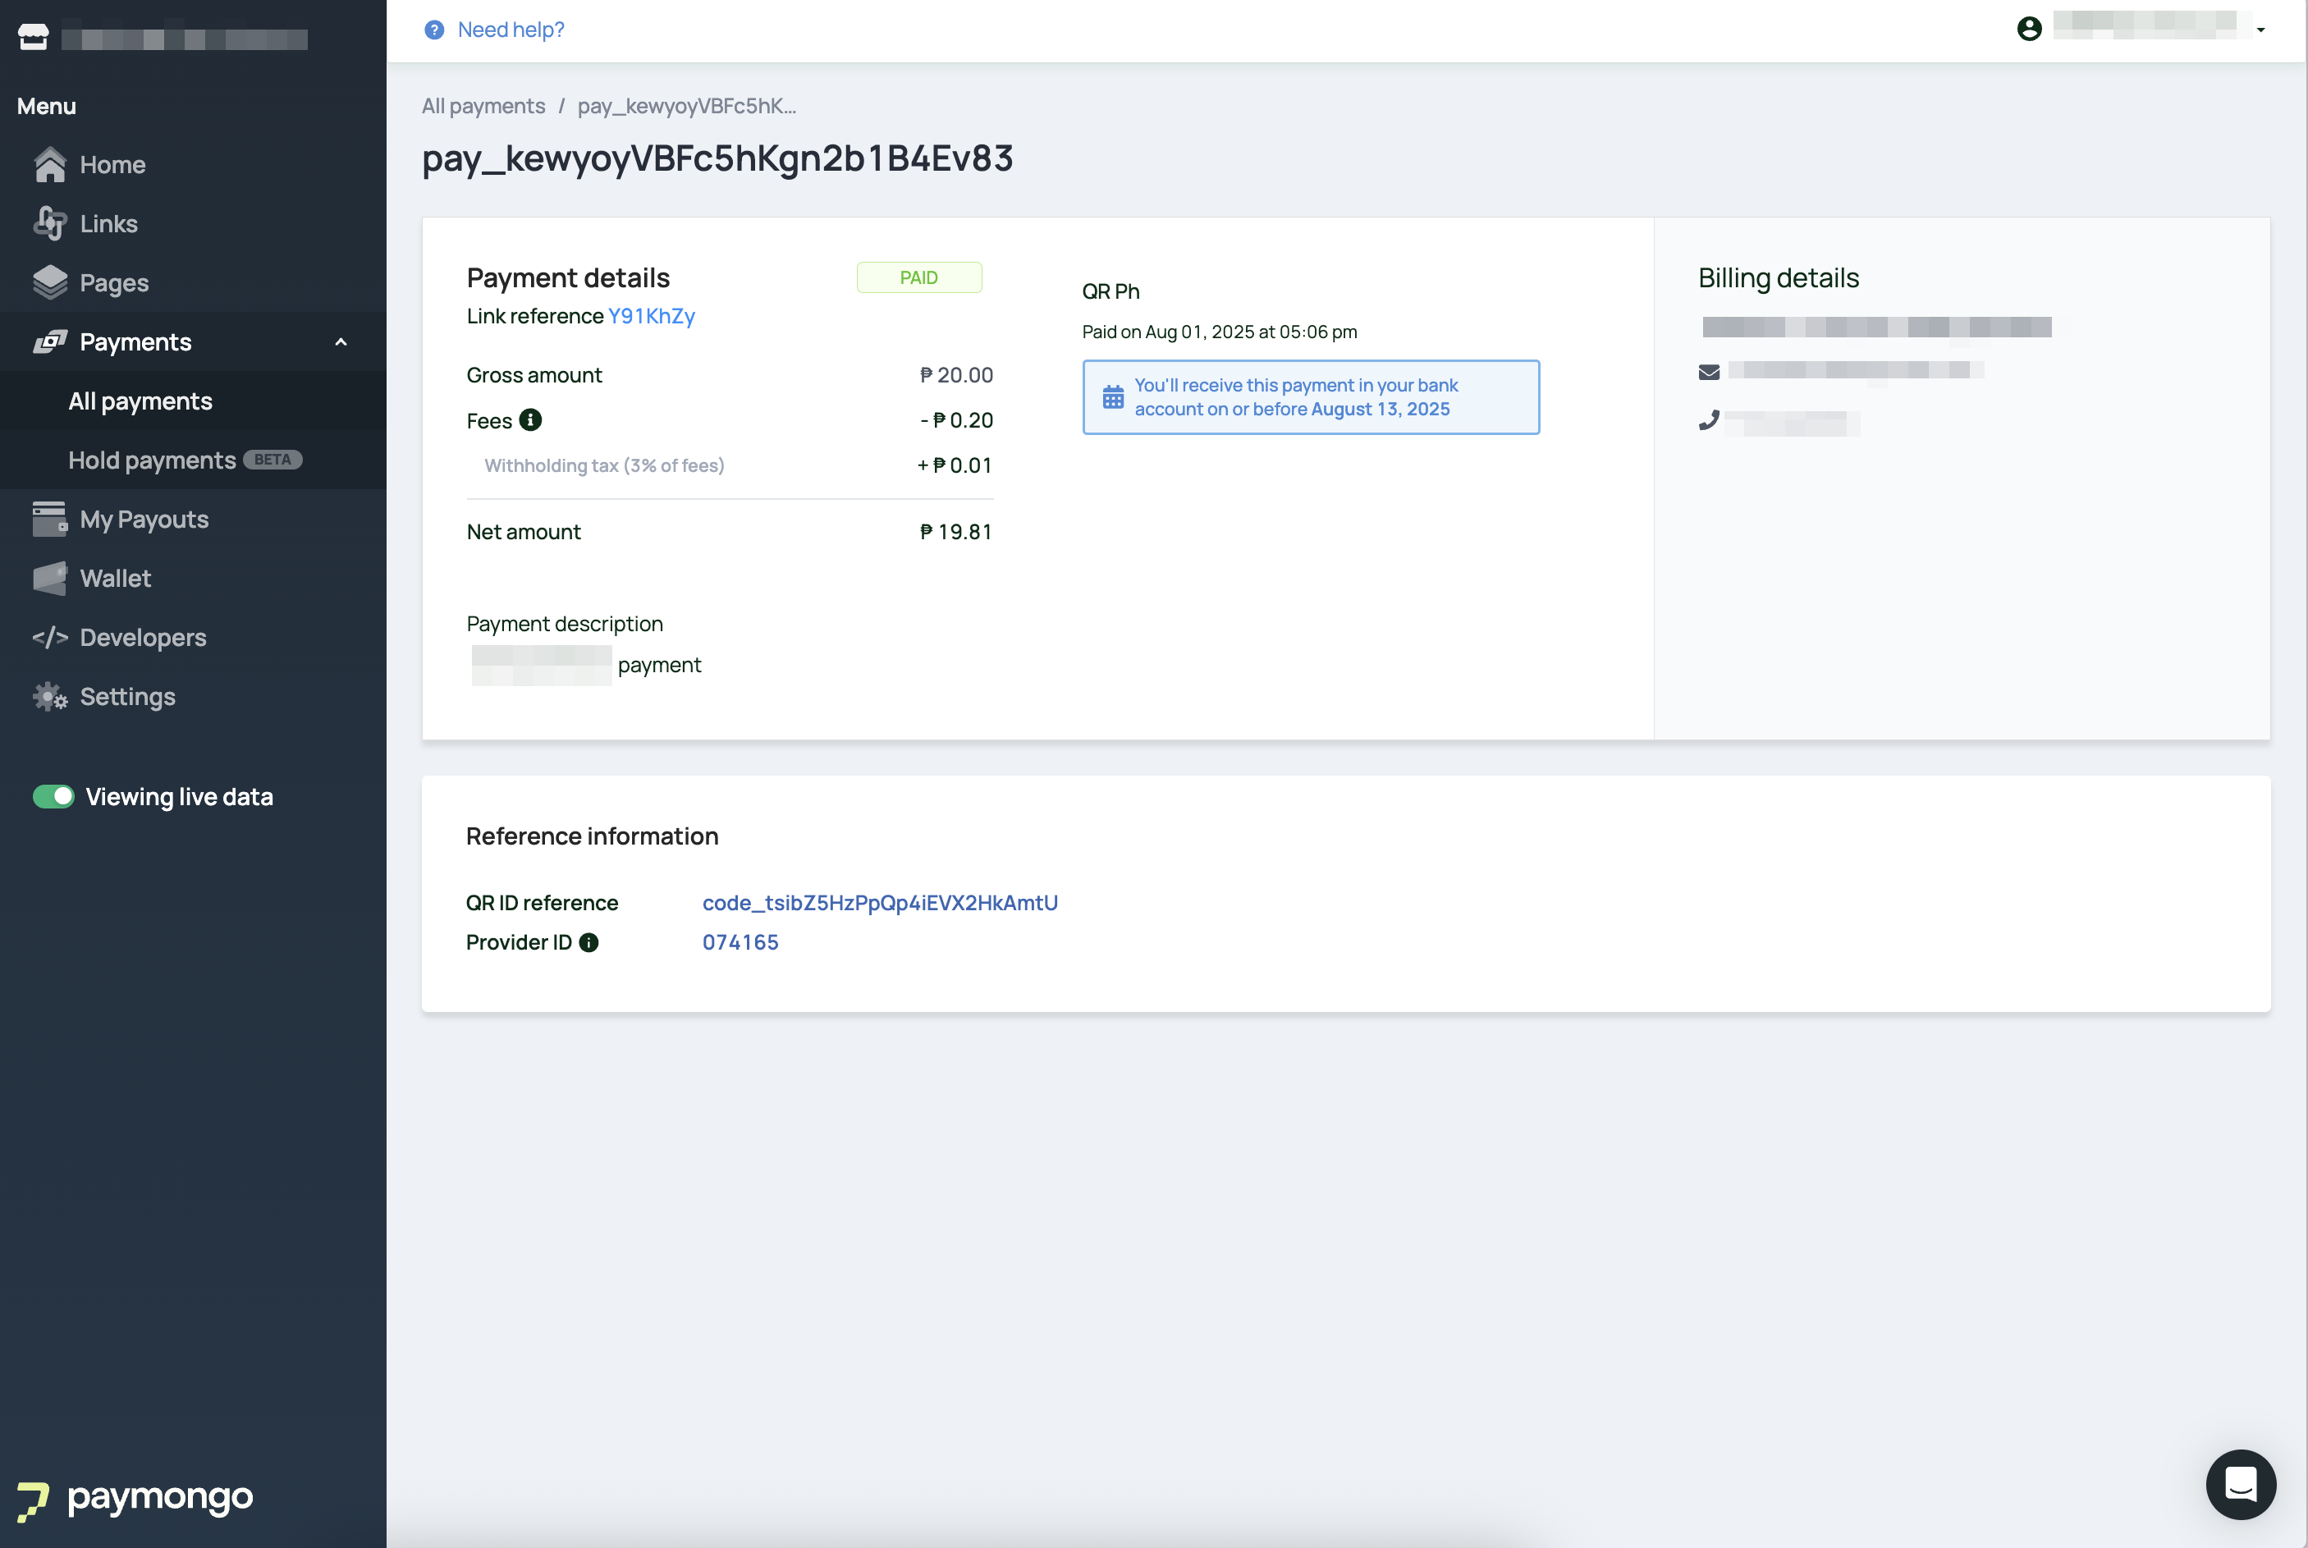Open the Developers section
This screenshot has height=1548, width=2308.
click(143, 638)
